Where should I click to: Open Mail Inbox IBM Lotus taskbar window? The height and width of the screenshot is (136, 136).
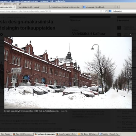tap(88, 134)
